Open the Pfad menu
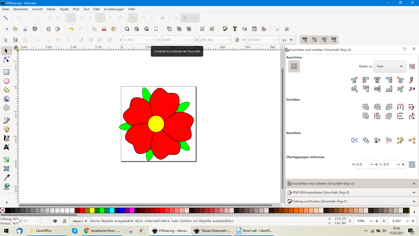The image size is (419, 236). [x=76, y=9]
